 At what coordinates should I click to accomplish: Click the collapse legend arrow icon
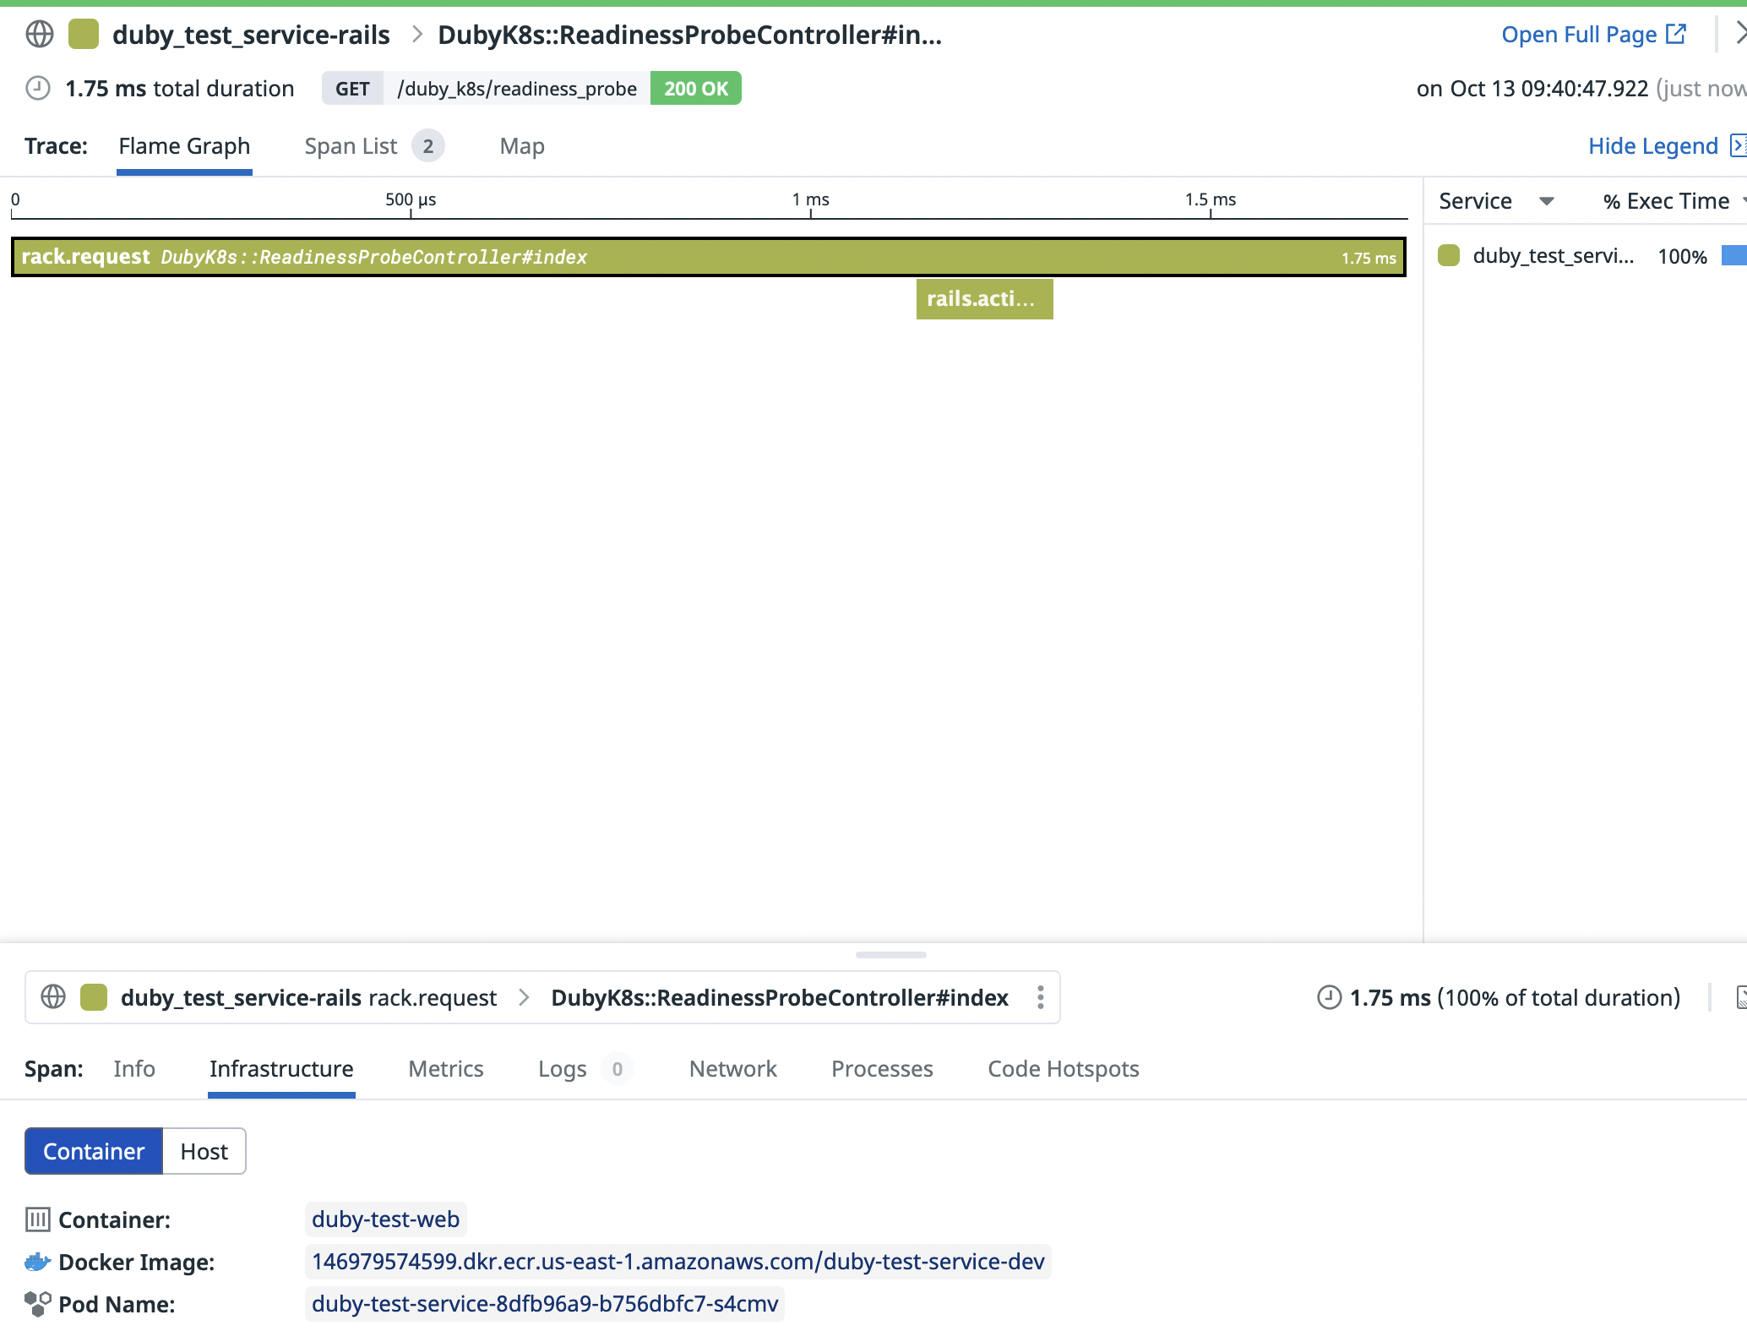point(1738,145)
